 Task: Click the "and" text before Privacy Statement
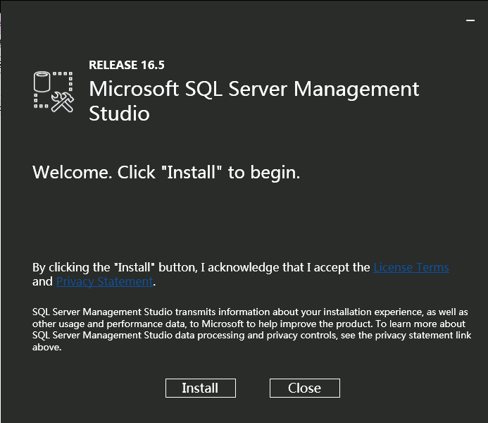43,281
